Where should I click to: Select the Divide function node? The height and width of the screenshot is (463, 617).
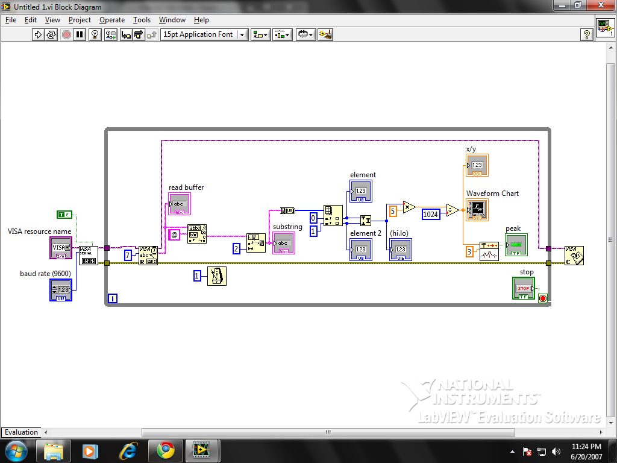(x=453, y=210)
